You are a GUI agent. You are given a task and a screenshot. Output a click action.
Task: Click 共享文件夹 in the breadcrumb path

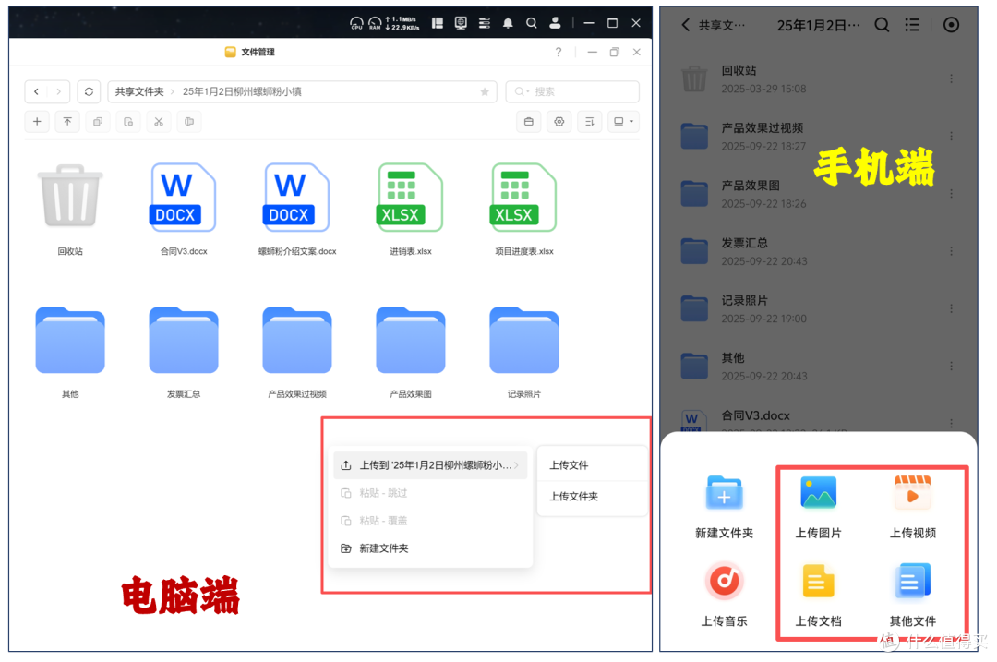pyautogui.click(x=139, y=91)
